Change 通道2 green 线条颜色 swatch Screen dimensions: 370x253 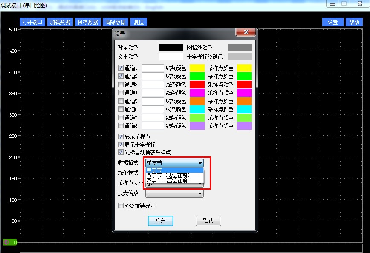coord(197,76)
